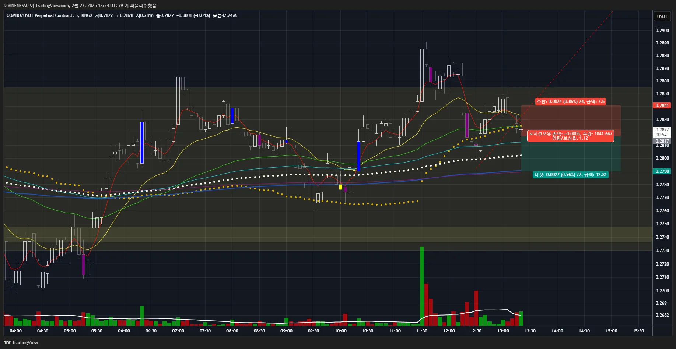Click the 10:00 time axis label
The image size is (676, 349).
pyautogui.click(x=340, y=331)
